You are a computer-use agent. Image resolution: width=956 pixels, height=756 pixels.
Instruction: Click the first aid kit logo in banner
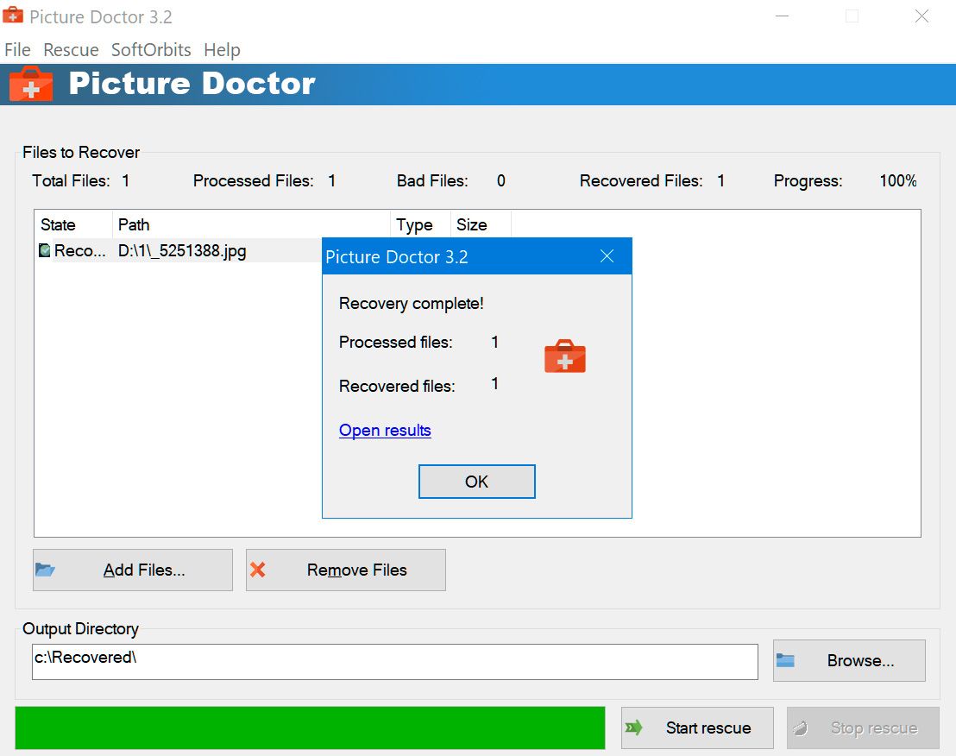point(31,85)
